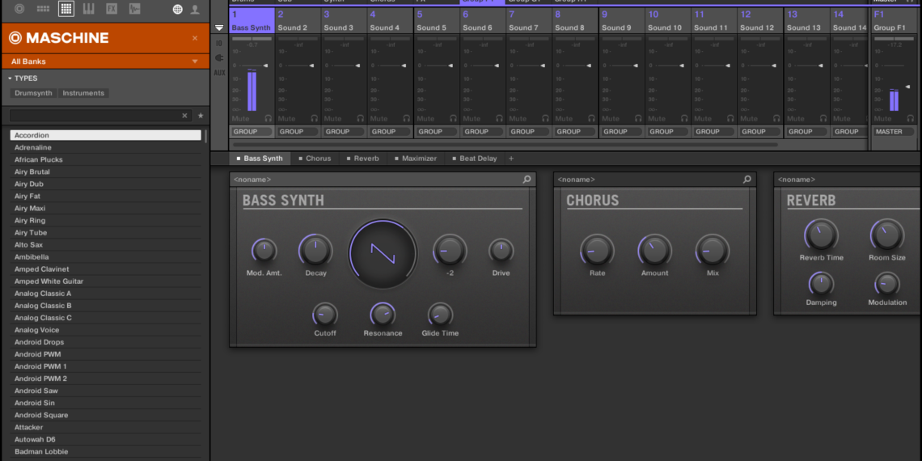Select the Instruments keyboard icon in browser
922x461 pixels.
(x=89, y=9)
